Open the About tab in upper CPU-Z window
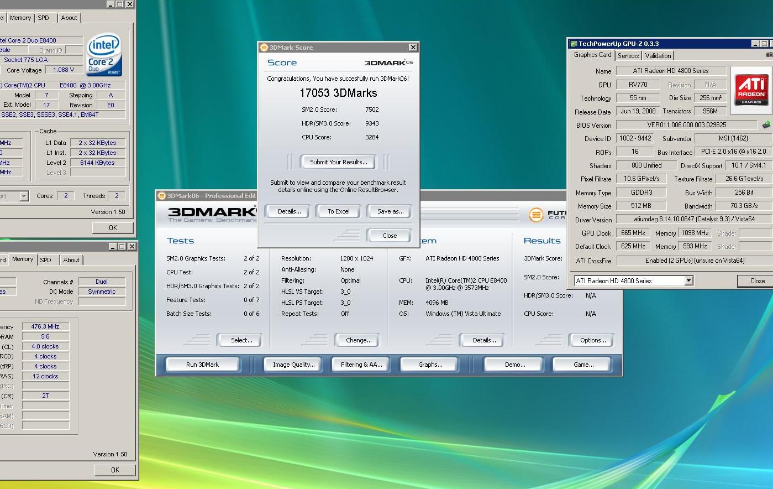The image size is (773, 489). 69,18
